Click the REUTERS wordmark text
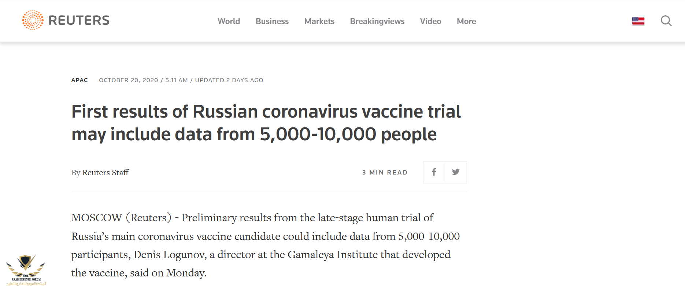The width and height of the screenshot is (685, 287). pyautogui.click(x=79, y=20)
